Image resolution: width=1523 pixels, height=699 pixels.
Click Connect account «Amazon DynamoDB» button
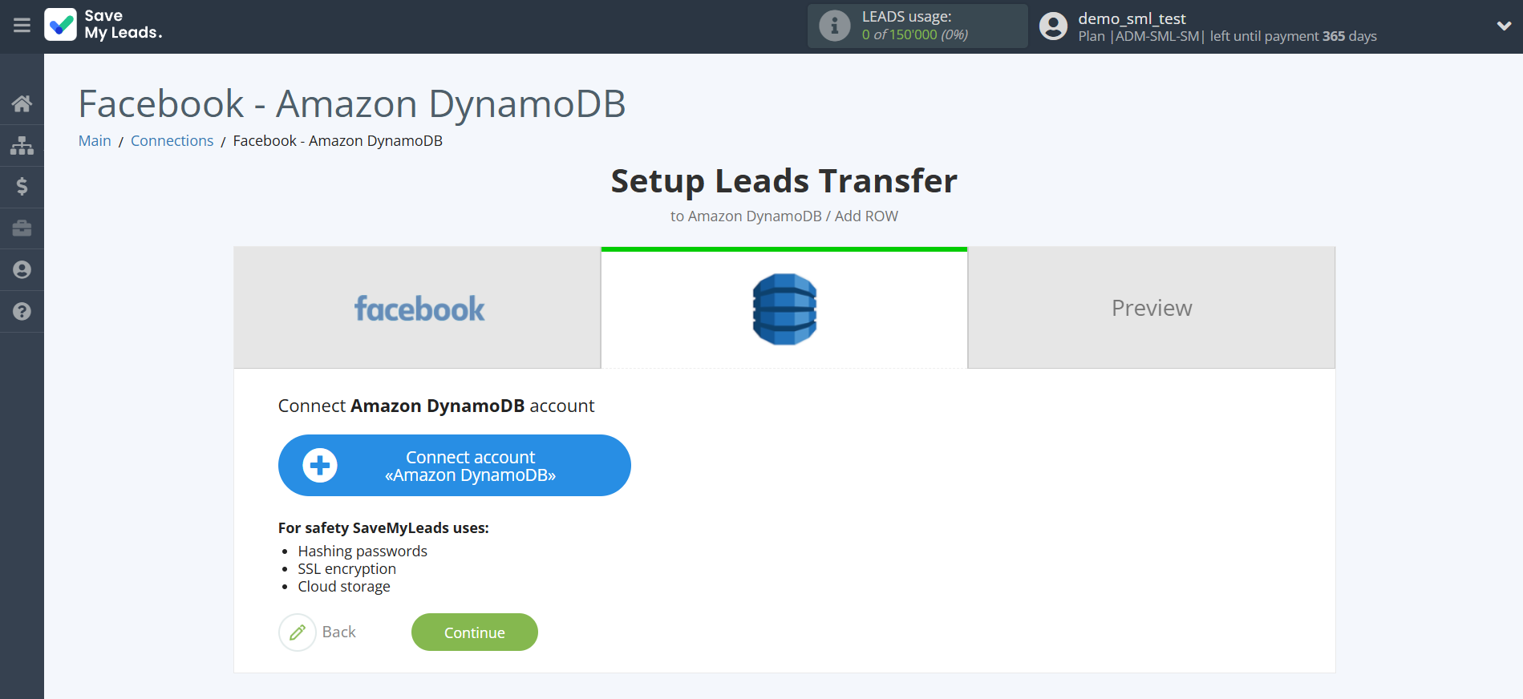click(x=454, y=466)
